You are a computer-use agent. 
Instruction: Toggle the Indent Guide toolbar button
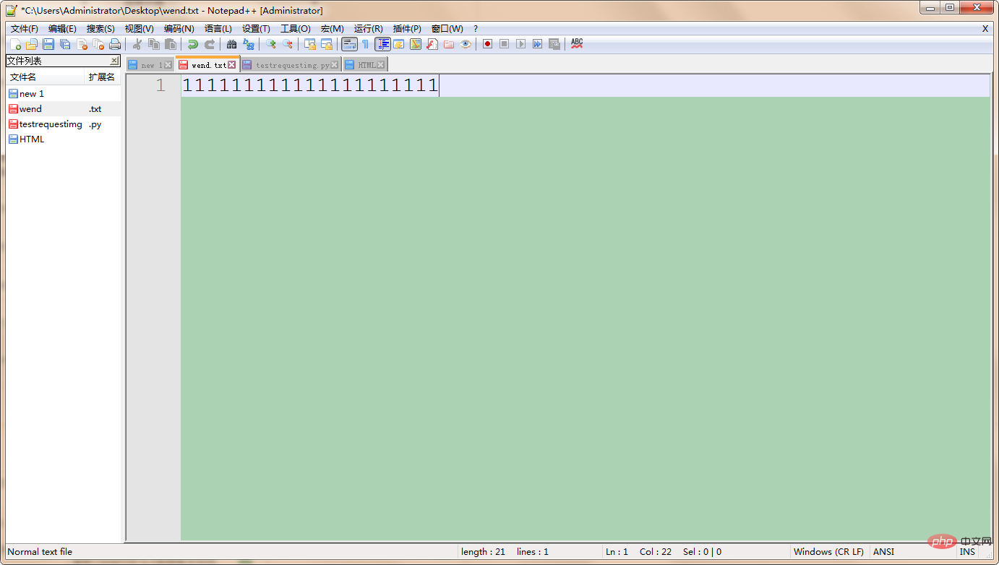(382, 44)
